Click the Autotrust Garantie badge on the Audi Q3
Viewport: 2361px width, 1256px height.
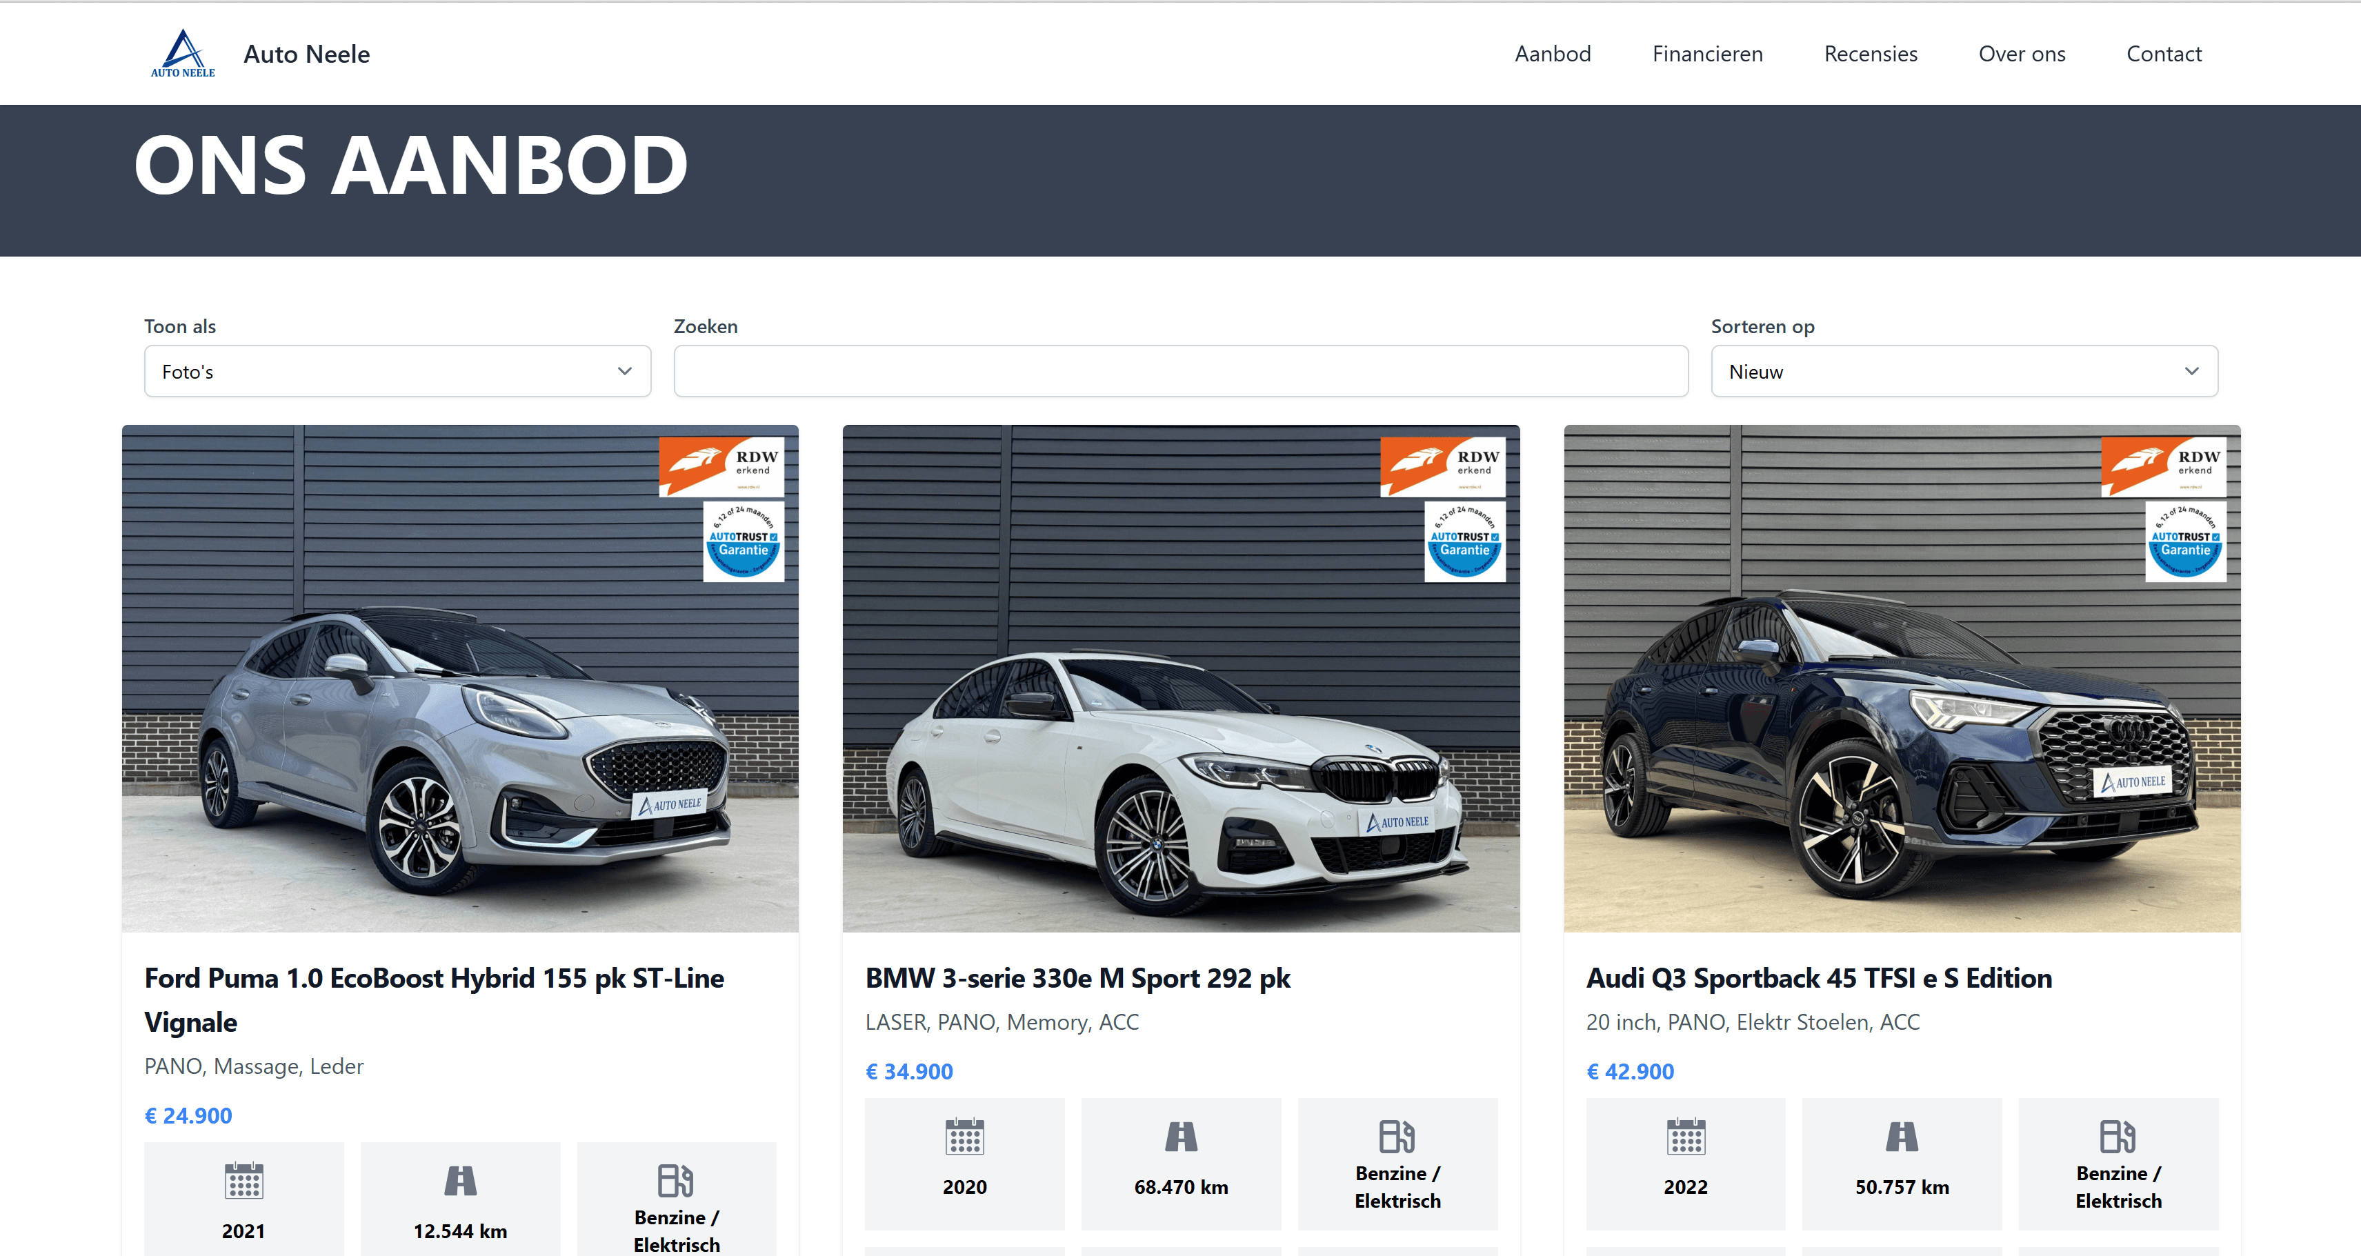point(2185,541)
